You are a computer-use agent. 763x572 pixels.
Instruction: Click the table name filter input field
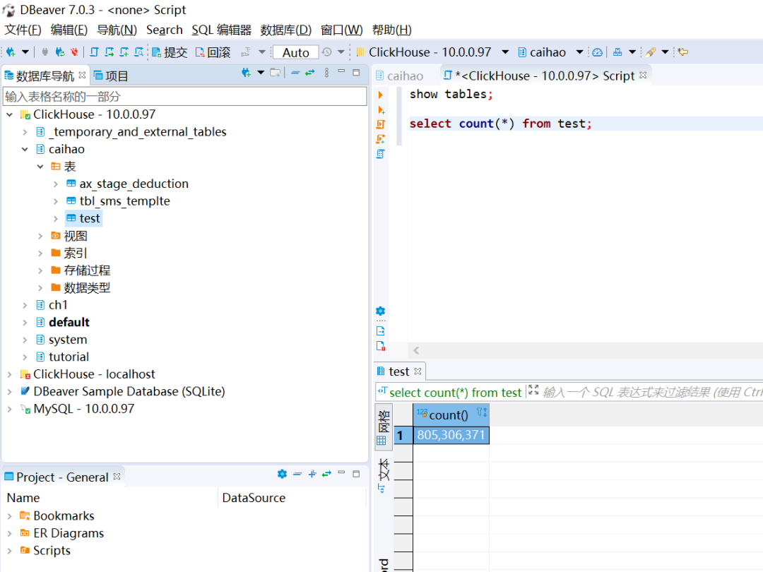[185, 96]
